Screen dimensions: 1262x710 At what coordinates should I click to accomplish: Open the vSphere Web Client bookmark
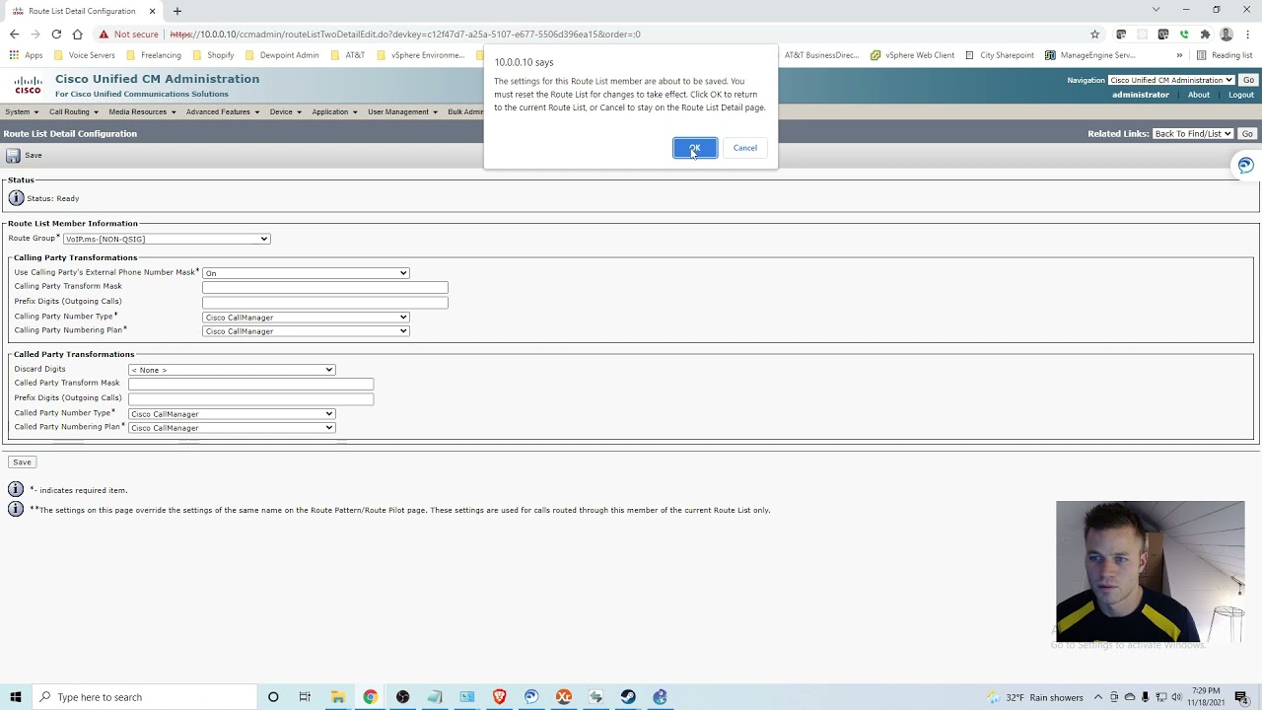(912, 55)
